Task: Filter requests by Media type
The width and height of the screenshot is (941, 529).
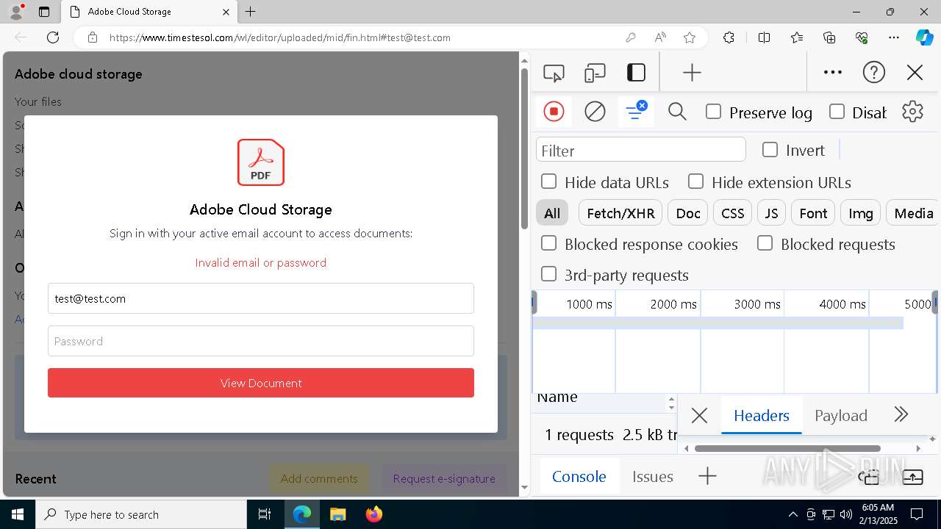Action: click(x=913, y=213)
